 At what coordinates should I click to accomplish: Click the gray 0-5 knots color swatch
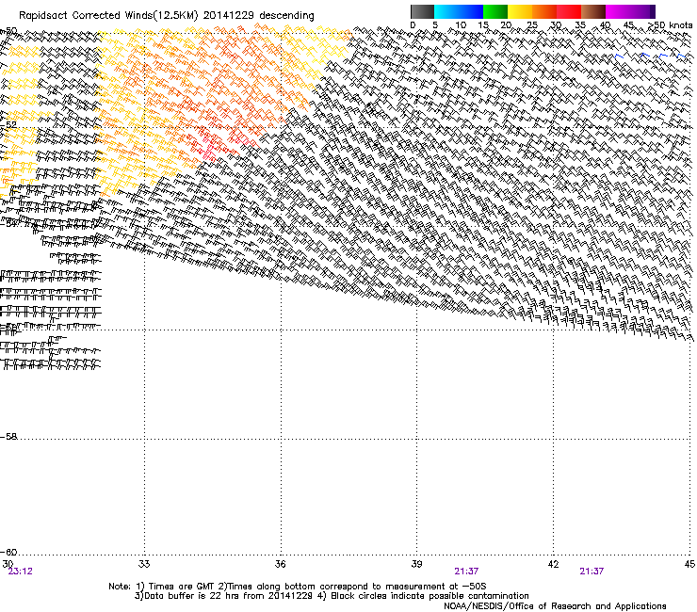pos(422,11)
